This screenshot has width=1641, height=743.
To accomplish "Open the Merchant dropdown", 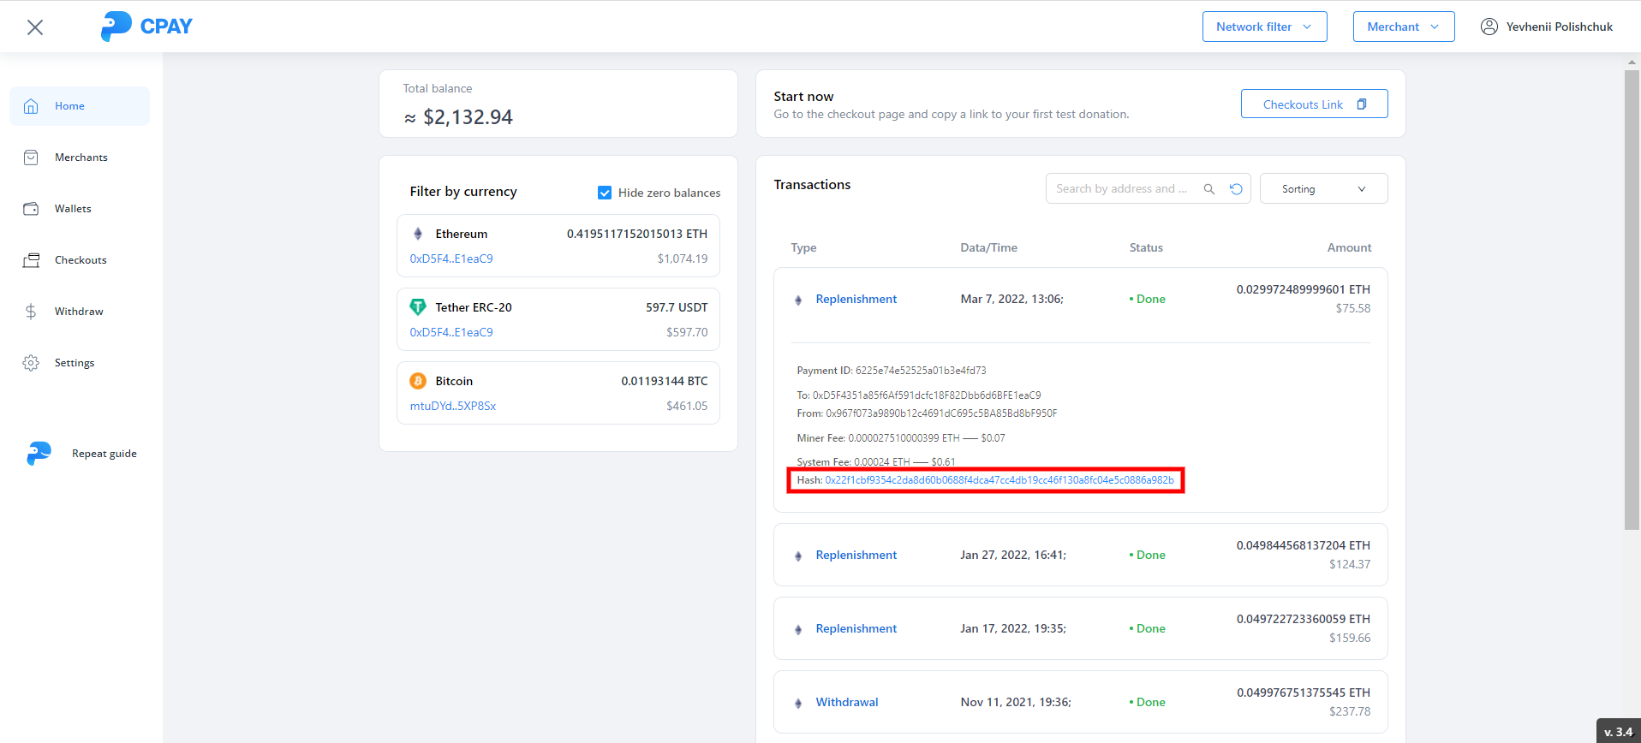I will [x=1403, y=27].
